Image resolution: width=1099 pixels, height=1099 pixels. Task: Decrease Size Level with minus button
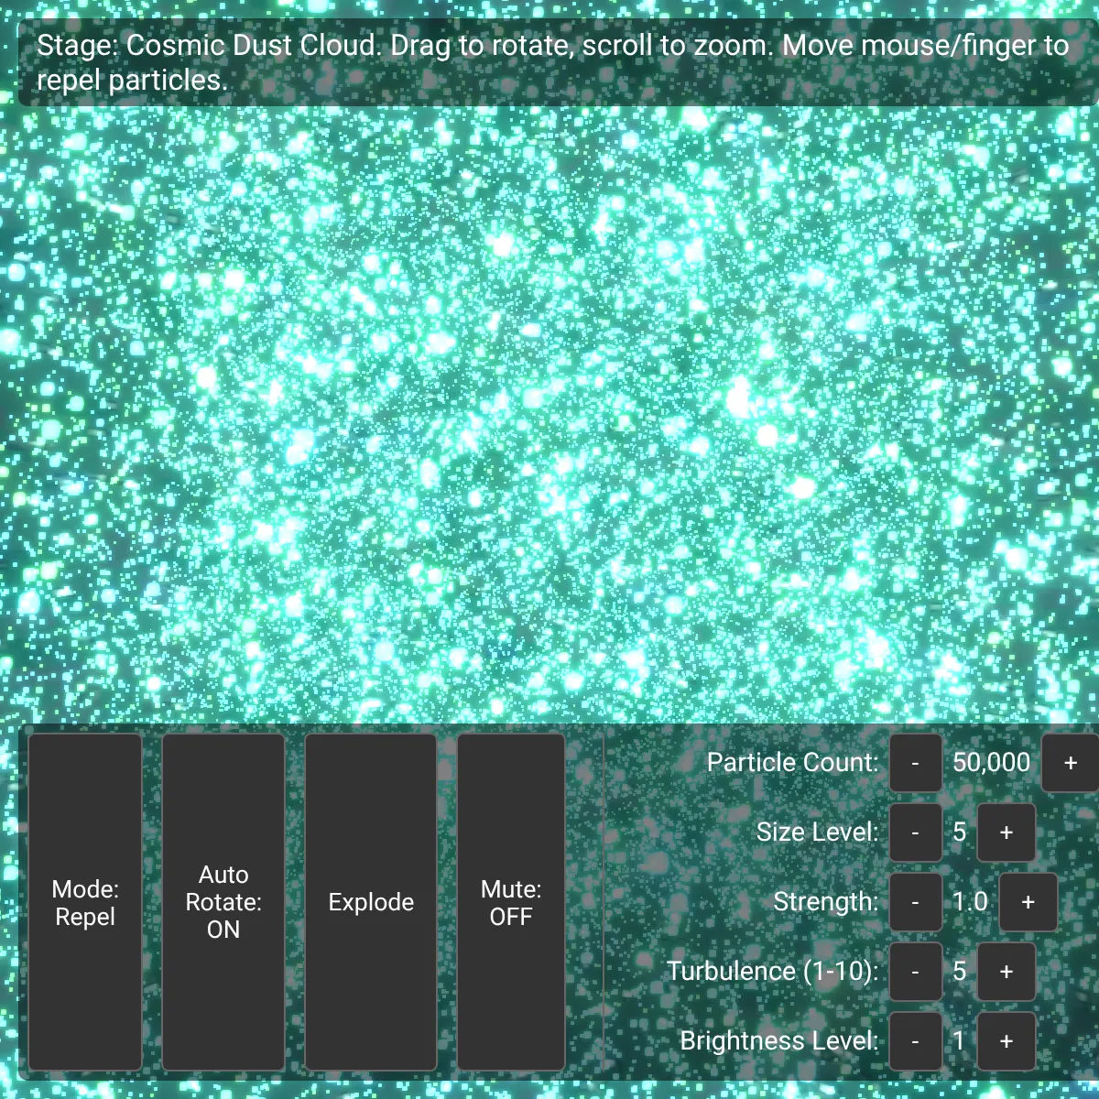pyautogui.click(x=915, y=832)
